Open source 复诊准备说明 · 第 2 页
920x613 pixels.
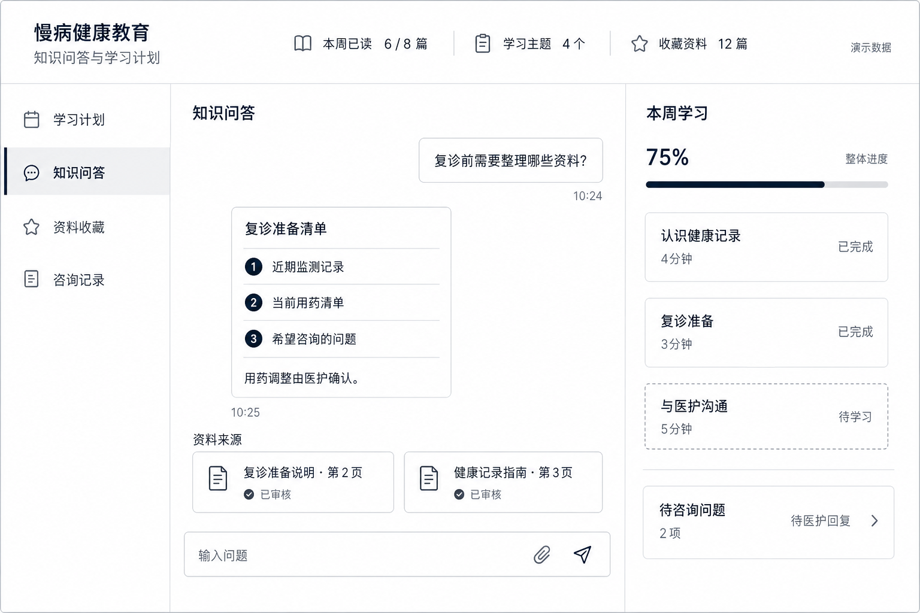pyautogui.click(x=293, y=482)
